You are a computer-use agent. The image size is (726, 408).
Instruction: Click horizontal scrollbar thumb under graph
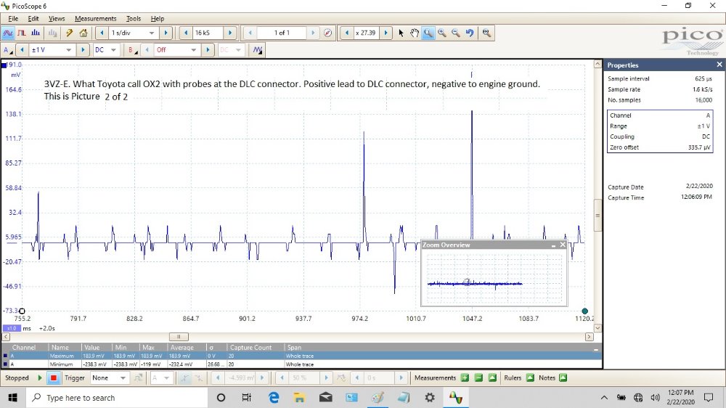[x=179, y=337]
